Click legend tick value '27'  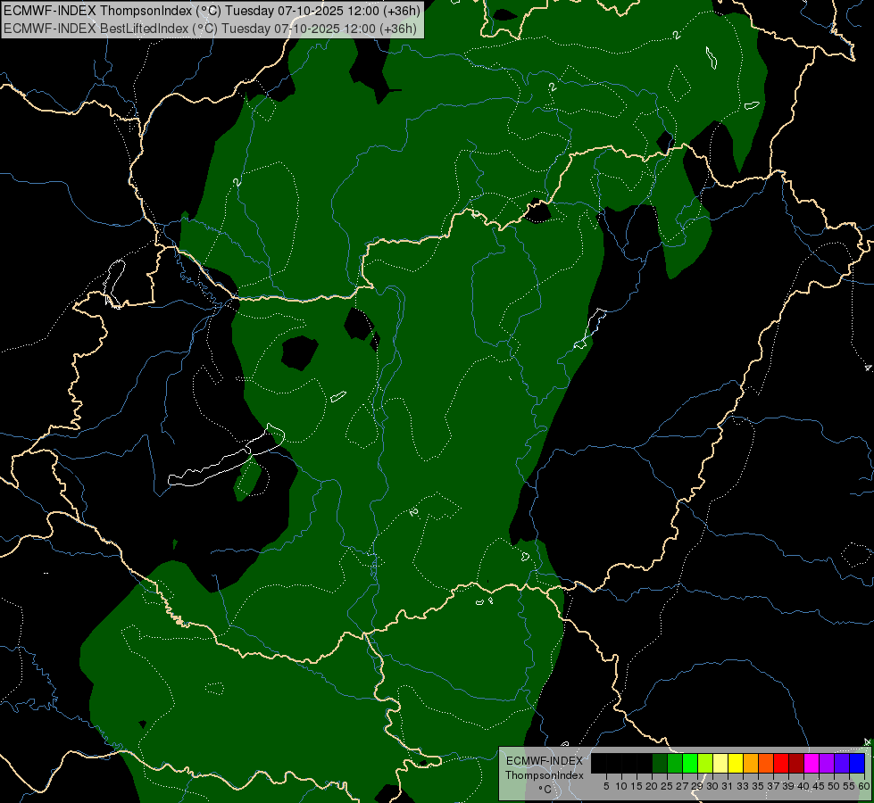pos(682,786)
